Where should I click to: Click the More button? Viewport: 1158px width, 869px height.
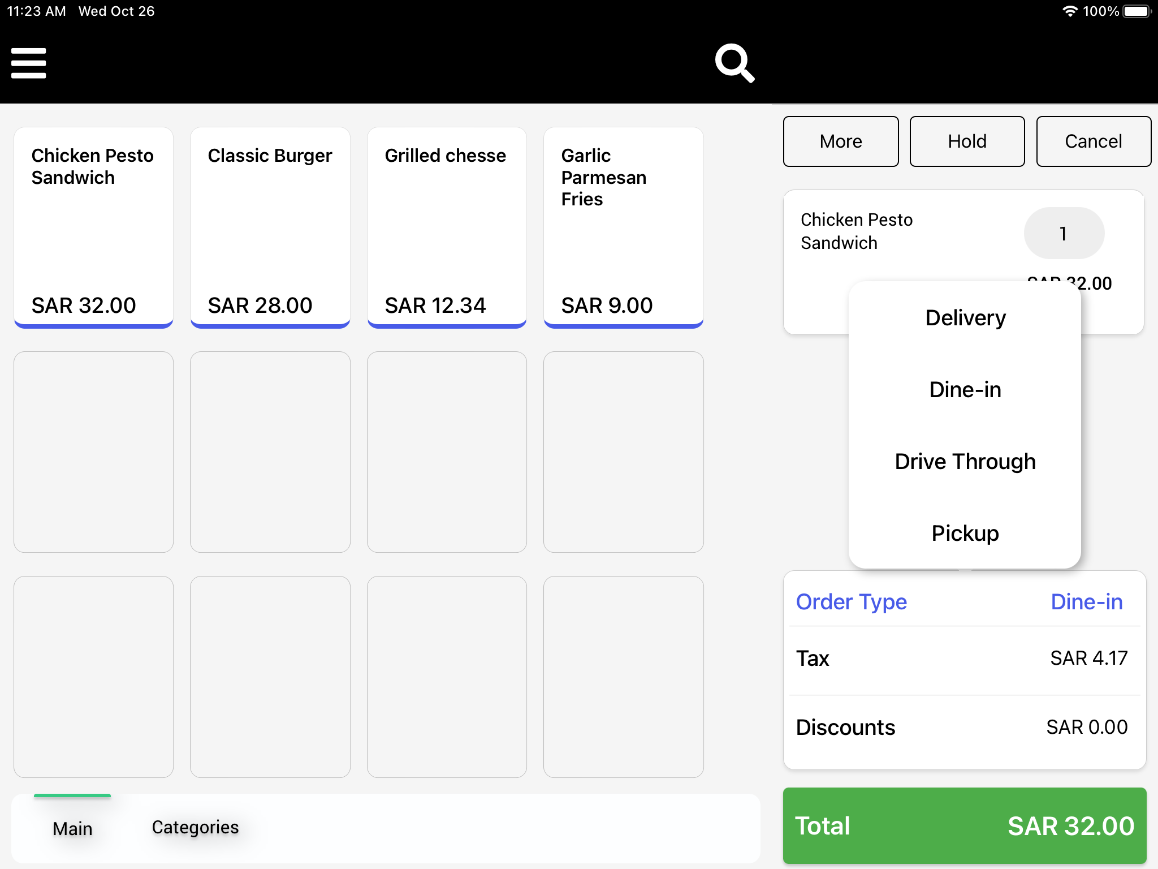click(841, 141)
